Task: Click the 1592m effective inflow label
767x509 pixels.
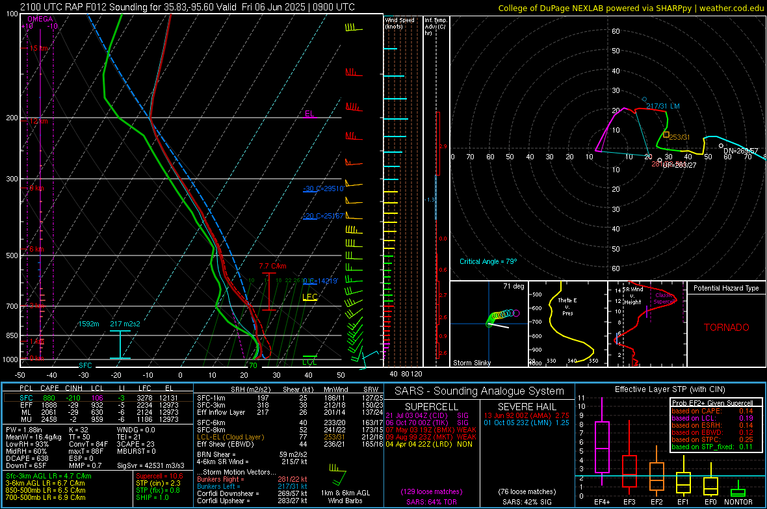Action: [88, 324]
